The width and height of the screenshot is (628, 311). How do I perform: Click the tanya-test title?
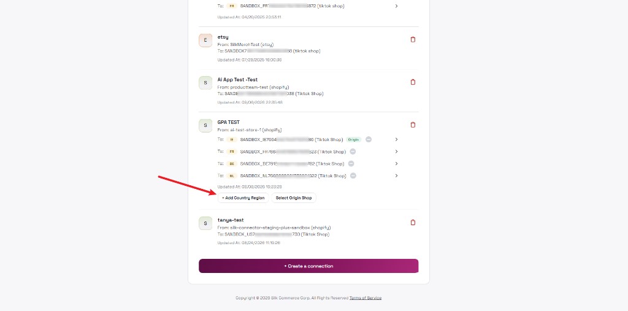click(x=231, y=220)
